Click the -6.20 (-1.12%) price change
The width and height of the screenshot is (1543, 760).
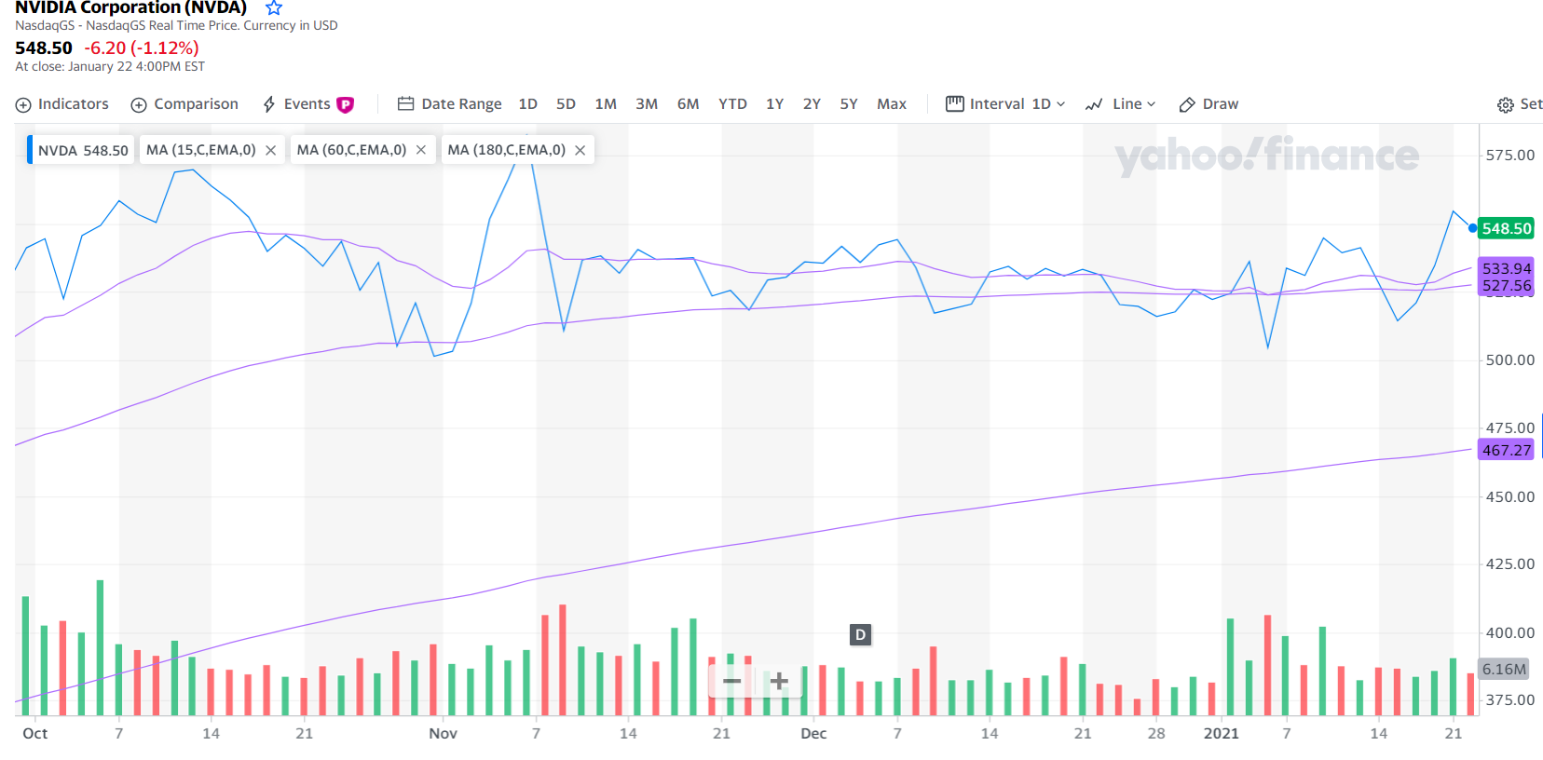click(x=142, y=48)
